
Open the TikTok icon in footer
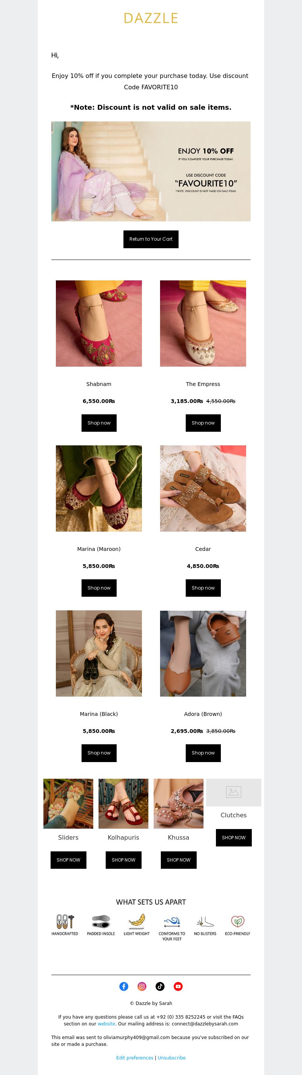(x=160, y=986)
